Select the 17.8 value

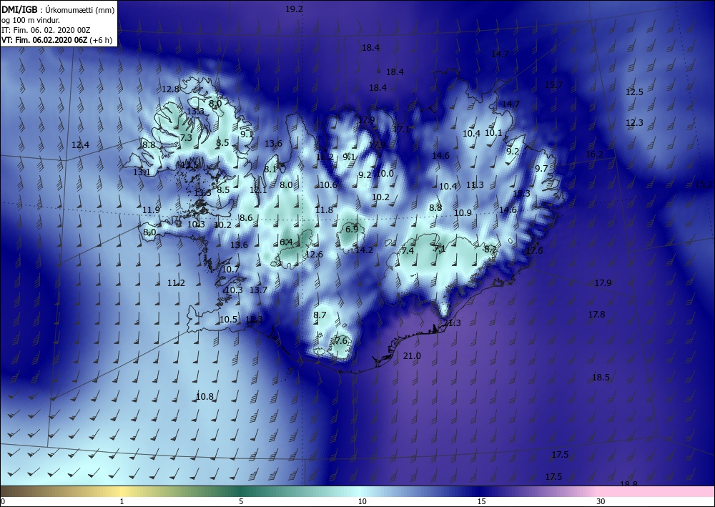596,315
